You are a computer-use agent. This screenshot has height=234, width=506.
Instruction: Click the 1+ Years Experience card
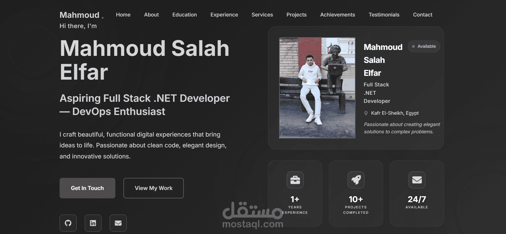(x=295, y=194)
